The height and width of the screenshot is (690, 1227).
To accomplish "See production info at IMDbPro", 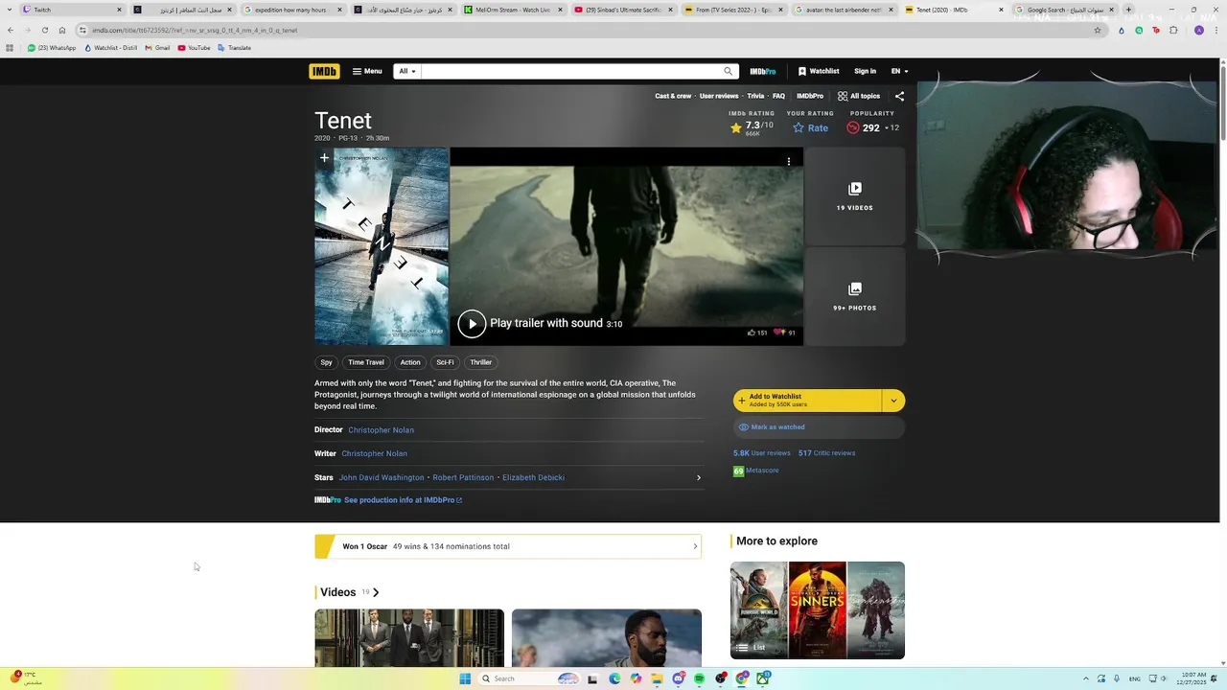I will coord(403,500).
